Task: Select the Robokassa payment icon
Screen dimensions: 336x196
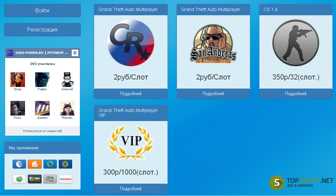Action: [65, 179]
